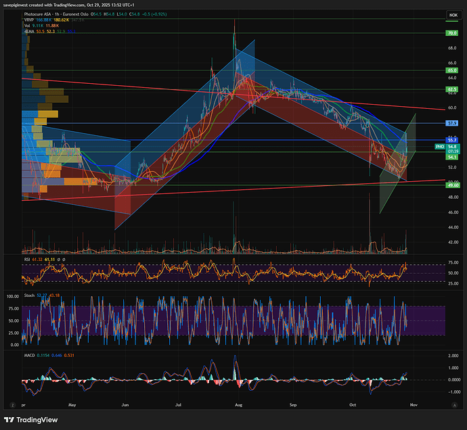Select the light blue 57.9 price label
The width and height of the screenshot is (467, 430).
[451, 123]
